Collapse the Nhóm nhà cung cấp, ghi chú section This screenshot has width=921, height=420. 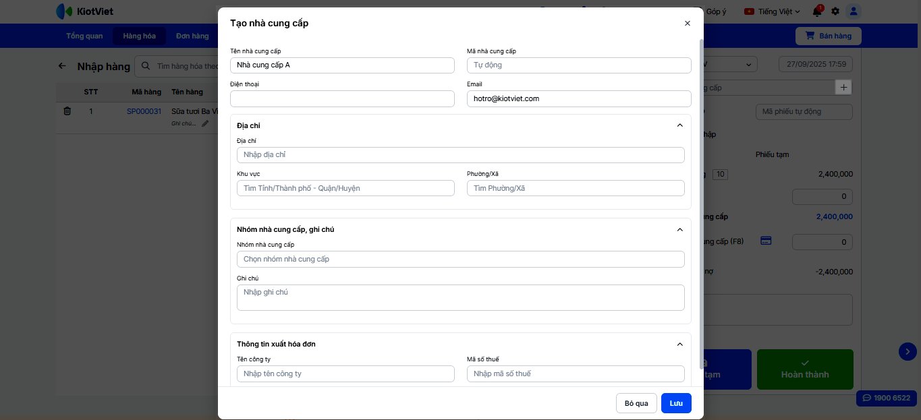click(x=679, y=230)
